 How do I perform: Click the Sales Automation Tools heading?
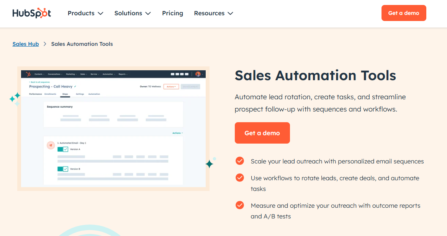coord(315,75)
